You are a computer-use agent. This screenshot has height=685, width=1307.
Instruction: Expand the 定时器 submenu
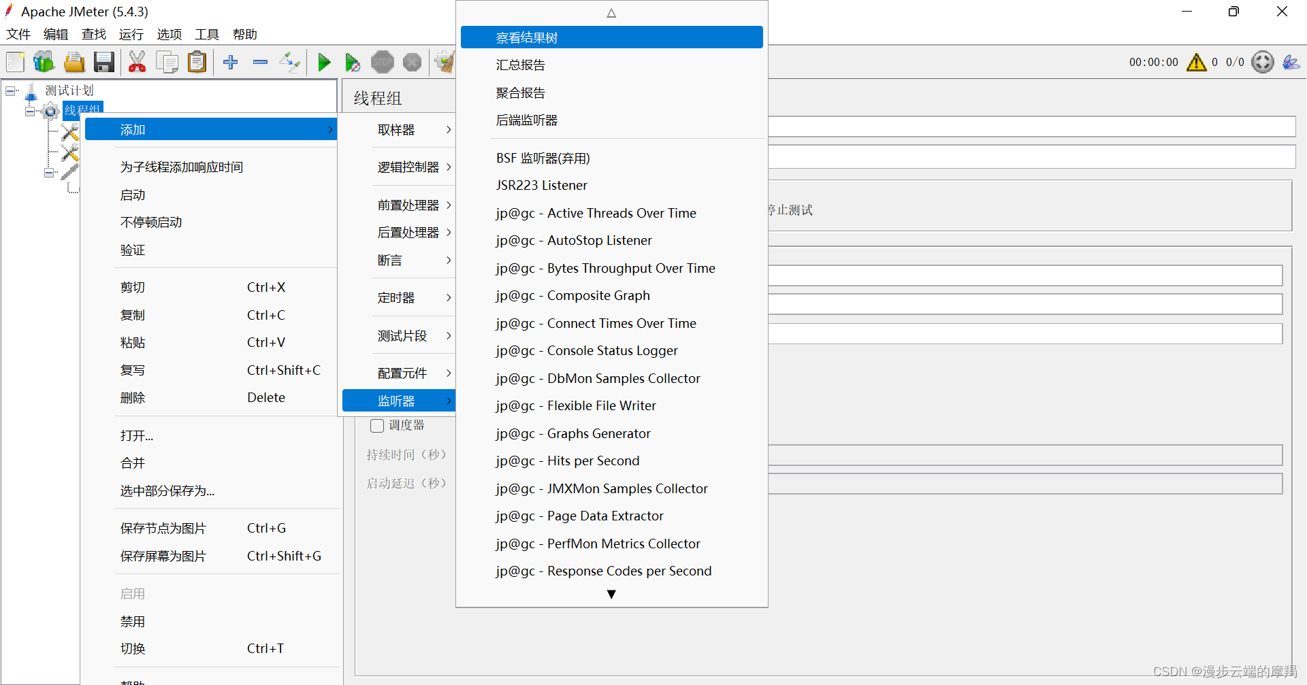399,298
